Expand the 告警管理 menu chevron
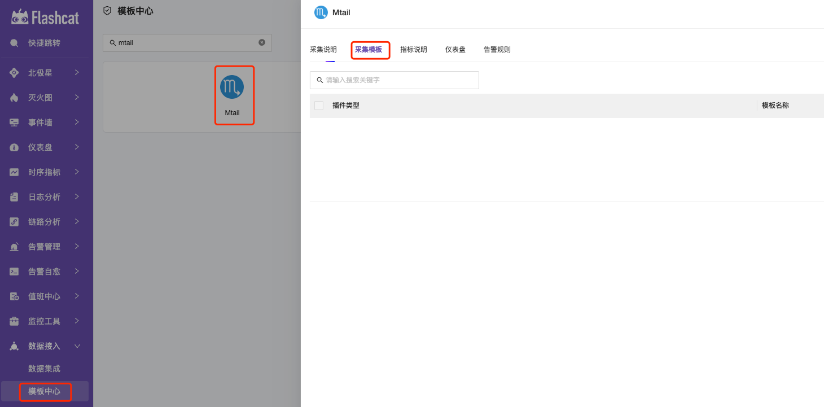 point(77,246)
